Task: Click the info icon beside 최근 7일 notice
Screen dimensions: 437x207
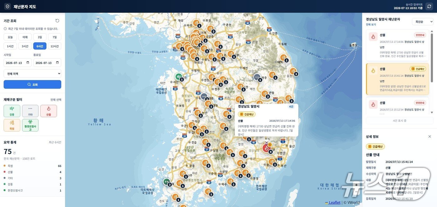Action: point(5,29)
